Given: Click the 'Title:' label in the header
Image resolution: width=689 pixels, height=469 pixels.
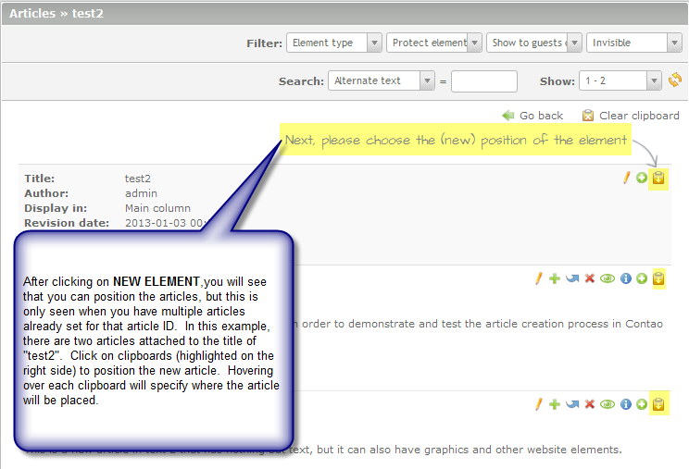Looking at the screenshot, I should tap(39, 179).
